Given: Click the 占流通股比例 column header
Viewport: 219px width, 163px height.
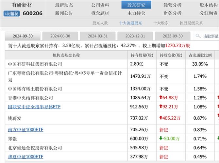Looking at the screenshot, I should (x=200, y=55).
